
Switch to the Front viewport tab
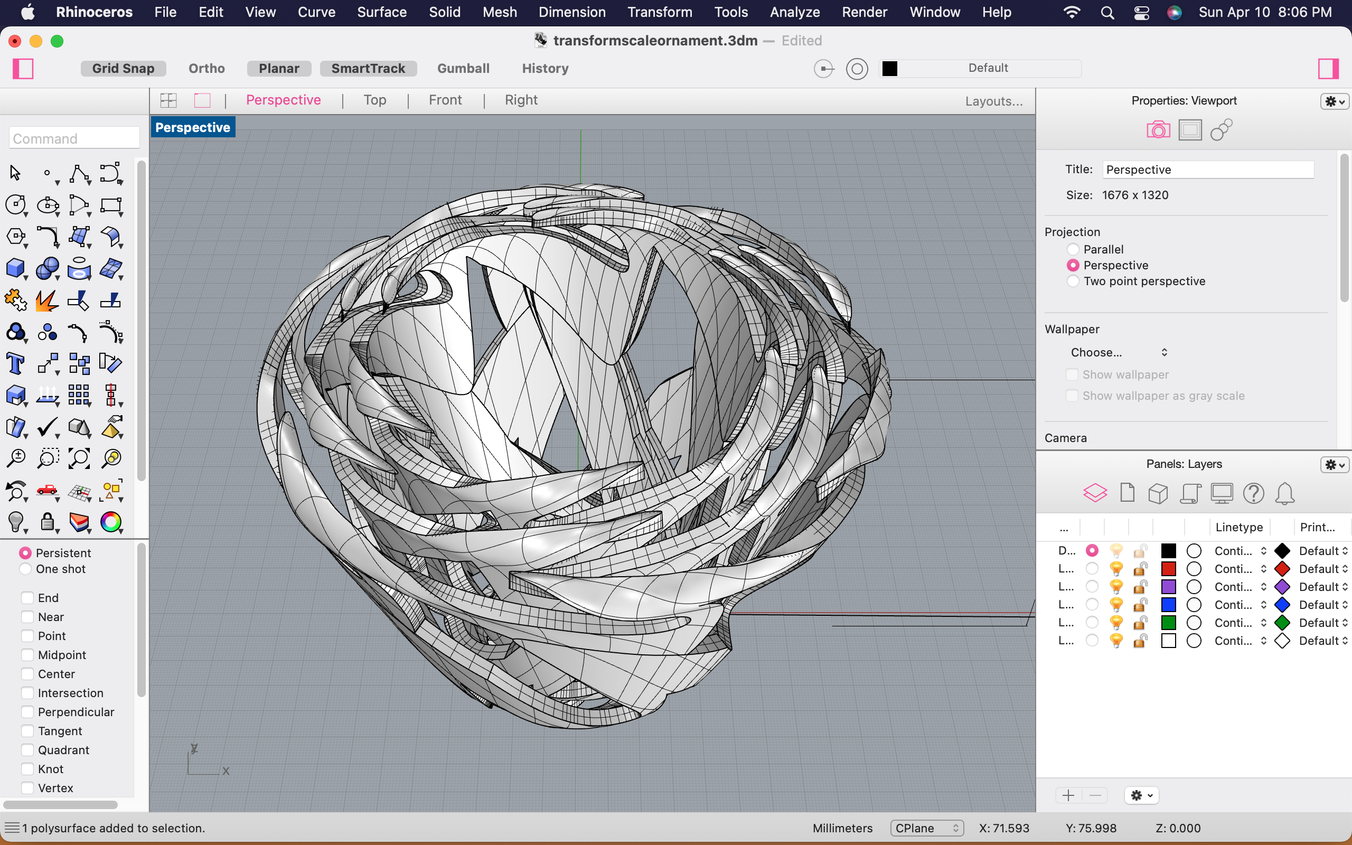coord(445,99)
